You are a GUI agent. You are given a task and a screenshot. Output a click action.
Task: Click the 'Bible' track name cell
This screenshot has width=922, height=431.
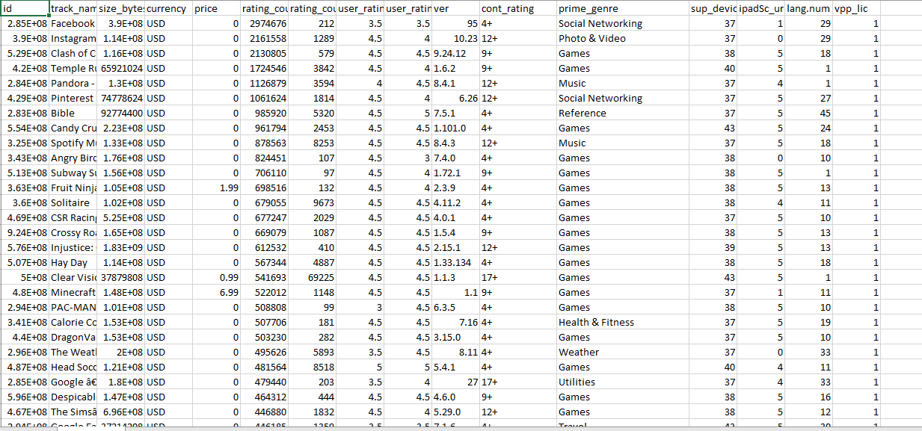[73, 114]
